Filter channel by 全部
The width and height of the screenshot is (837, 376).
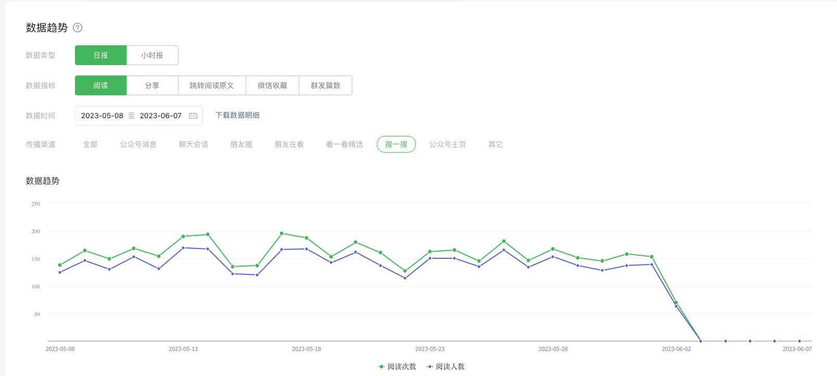pos(90,144)
